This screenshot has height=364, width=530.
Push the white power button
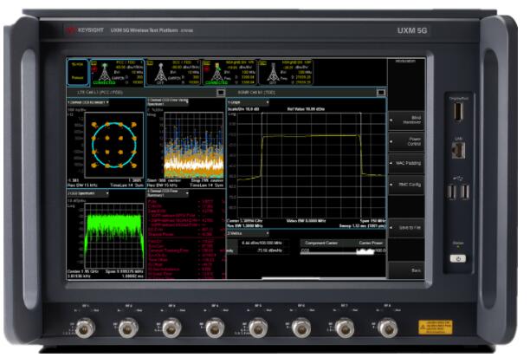458,258
